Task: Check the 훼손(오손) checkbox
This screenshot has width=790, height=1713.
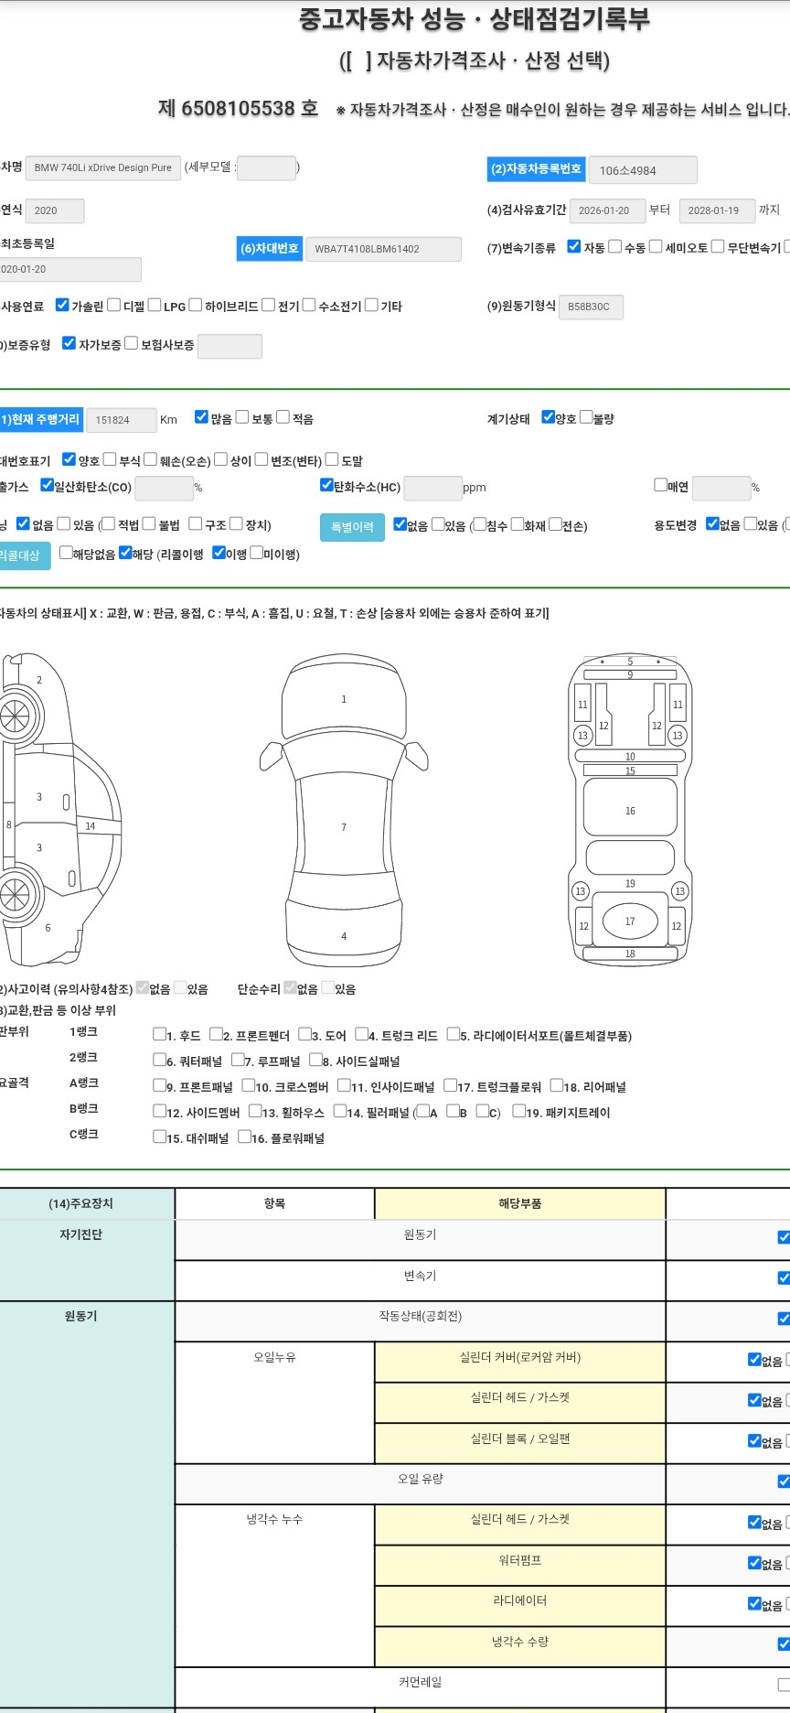Action: (x=150, y=459)
